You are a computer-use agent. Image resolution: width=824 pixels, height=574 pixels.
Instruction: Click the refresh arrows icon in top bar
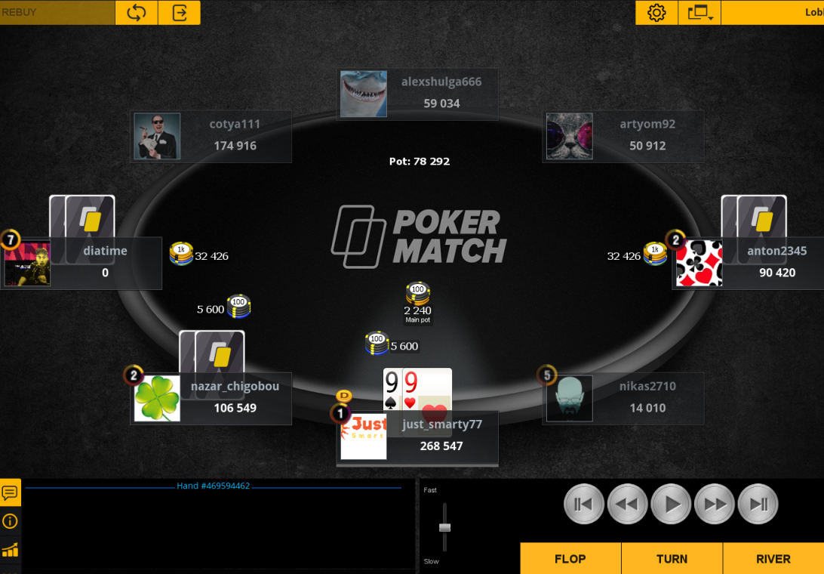coord(136,12)
